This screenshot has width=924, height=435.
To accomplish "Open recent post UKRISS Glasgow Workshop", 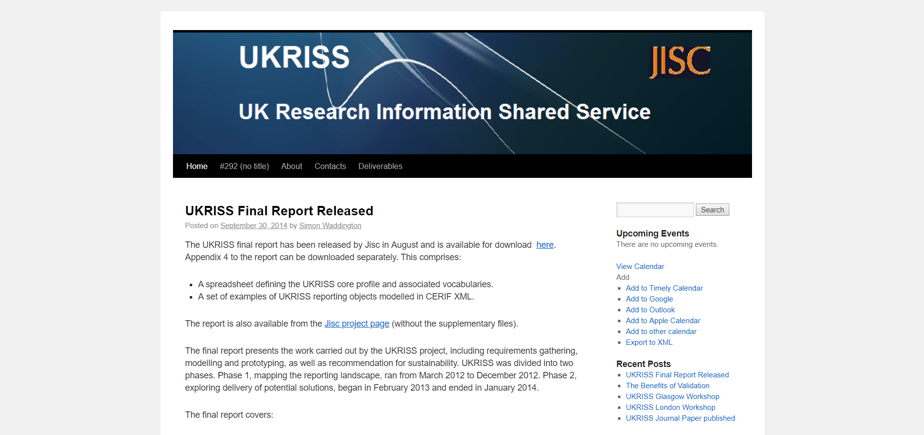I will (x=673, y=397).
